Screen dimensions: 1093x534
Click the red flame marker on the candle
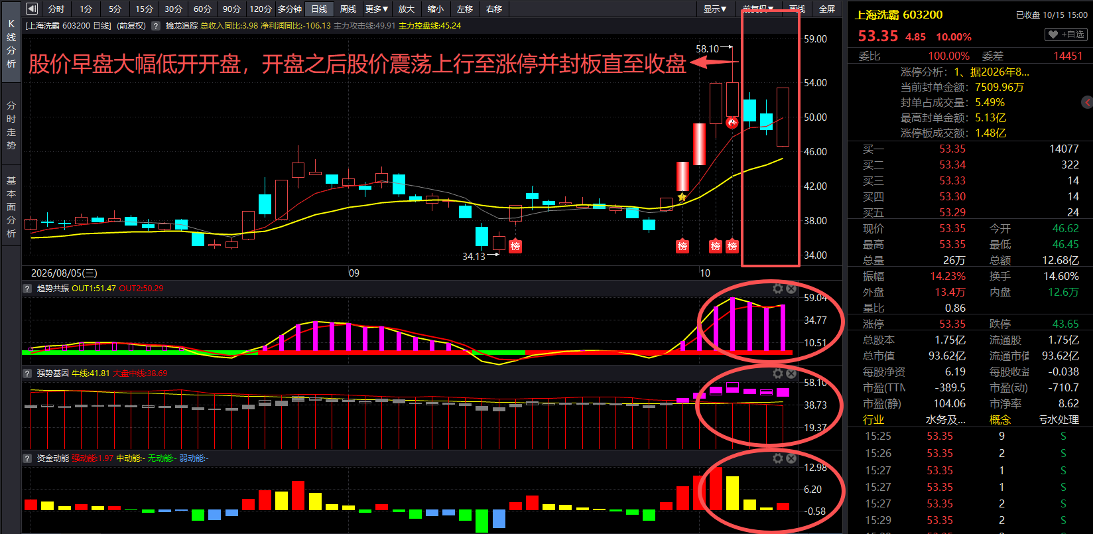click(x=732, y=123)
